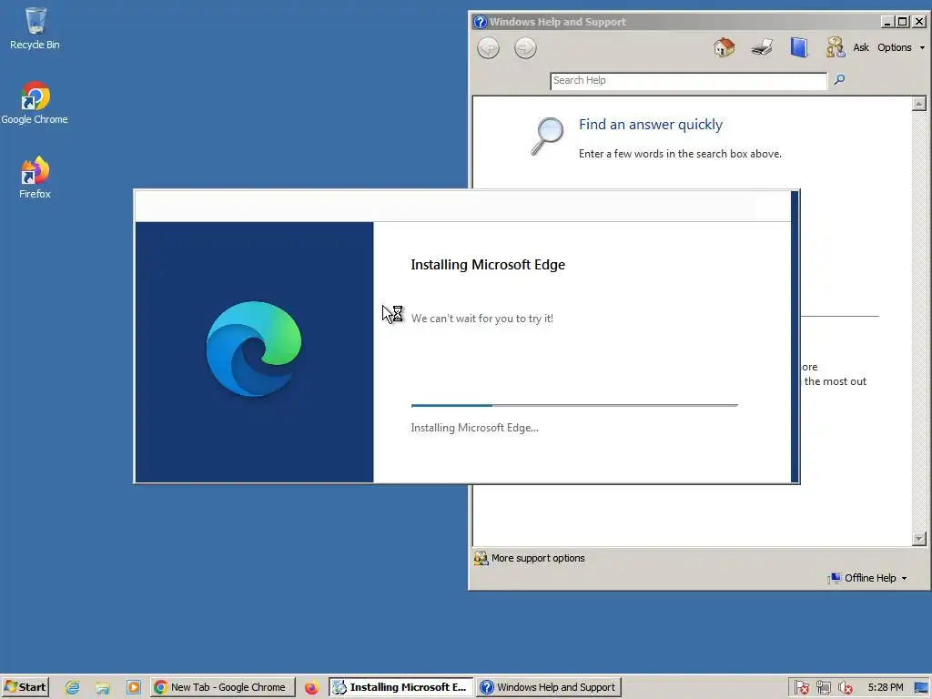Launch Windows Media Player from the taskbar
The height and width of the screenshot is (699, 932).
tap(134, 688)
